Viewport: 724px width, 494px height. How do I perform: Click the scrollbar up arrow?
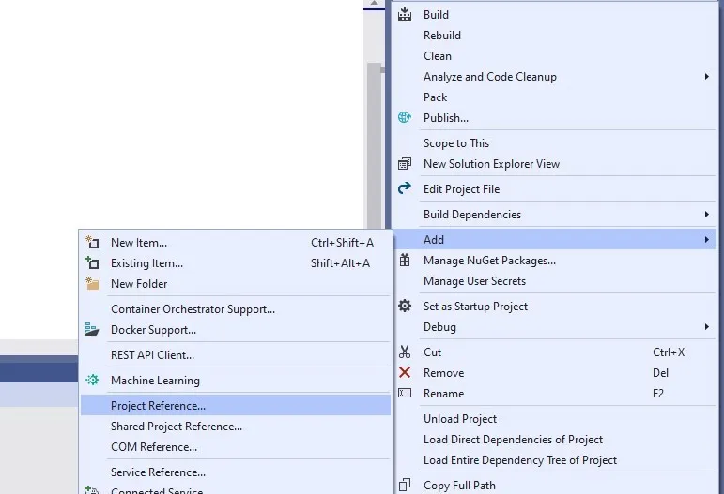(x=374, y=4)
